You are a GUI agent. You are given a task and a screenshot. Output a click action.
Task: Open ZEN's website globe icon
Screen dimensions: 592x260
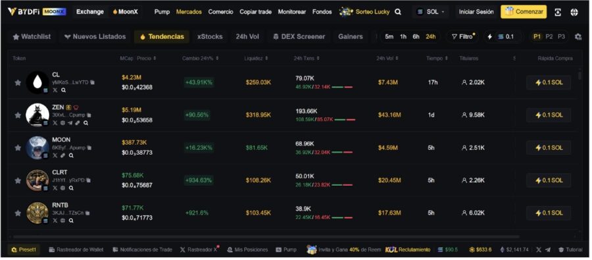62,123
